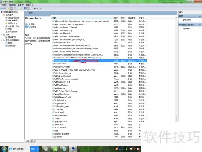Open the green 360 browser taskbar icon
The width and height of the screenshot is (202, 152).
[55, 149]
